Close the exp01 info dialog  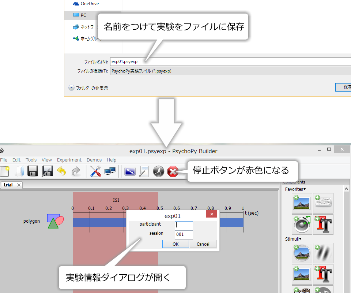click(x=212, y=214)
